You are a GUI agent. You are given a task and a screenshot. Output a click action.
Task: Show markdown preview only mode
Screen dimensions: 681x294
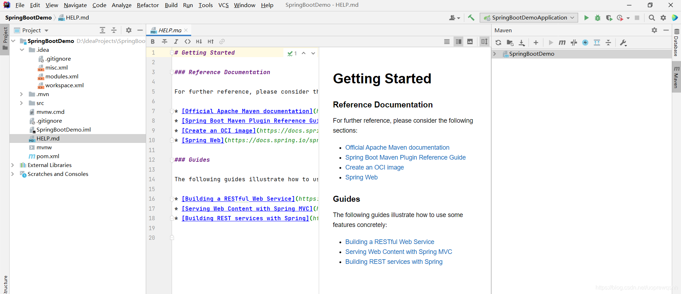(x=470, y=41)
